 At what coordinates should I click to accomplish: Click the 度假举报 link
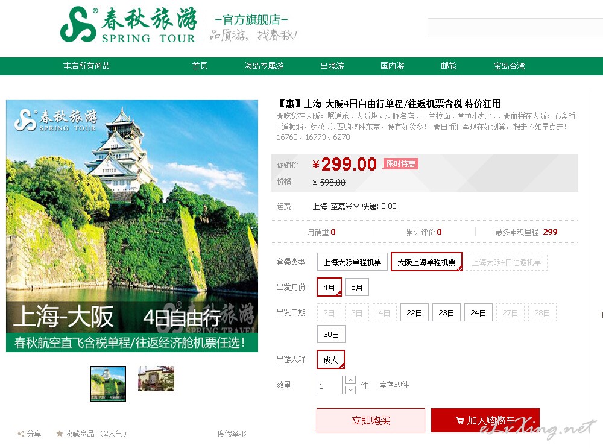coord(232,434)
